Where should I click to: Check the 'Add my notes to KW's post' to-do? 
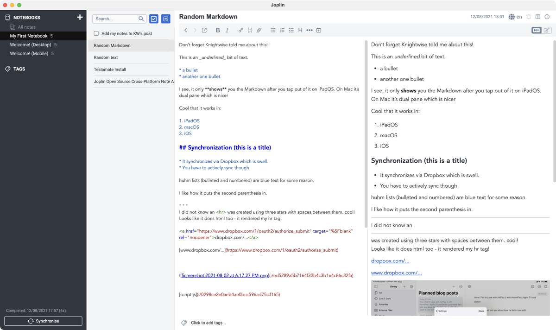[x=96, y=33]
